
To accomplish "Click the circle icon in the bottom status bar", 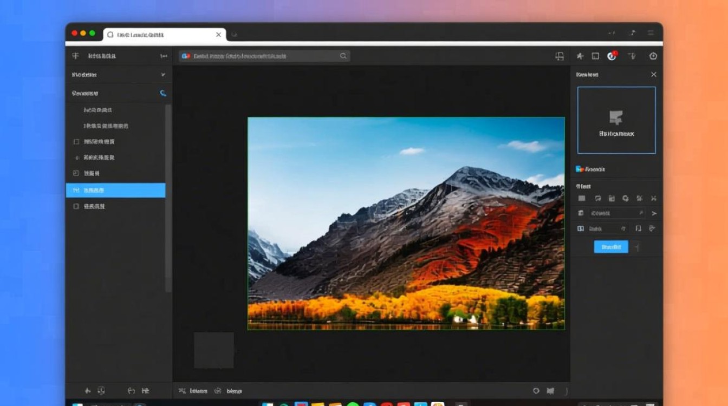I will [536, 390].
